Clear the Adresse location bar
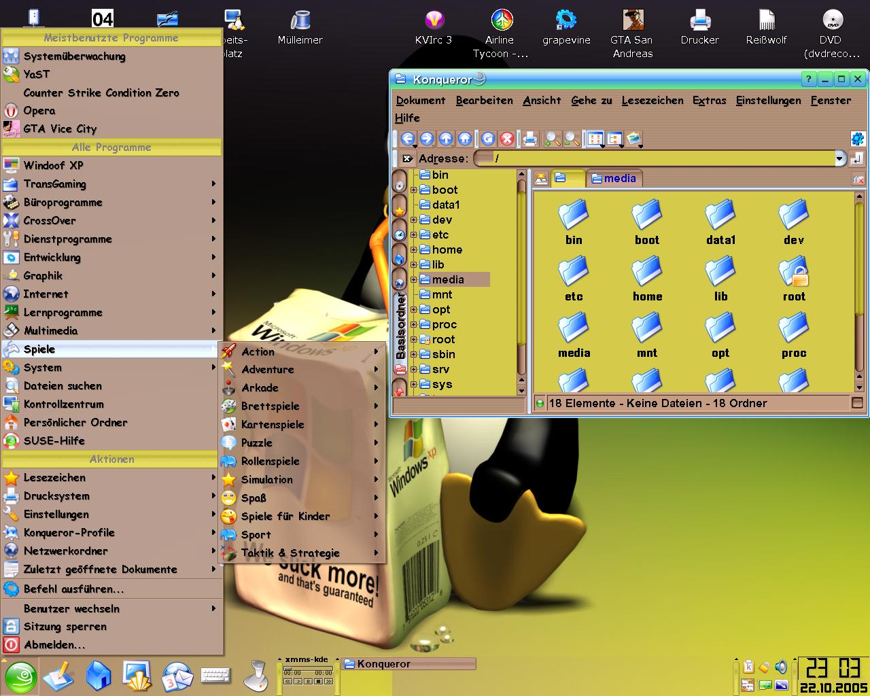The height and width of the screenshot is (696, 870). [x=407, y=158]
